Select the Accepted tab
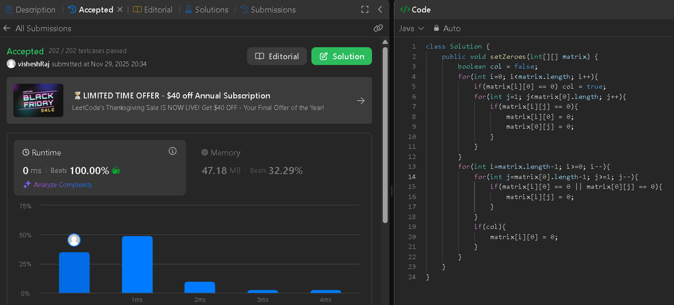 tap(90, 10)
